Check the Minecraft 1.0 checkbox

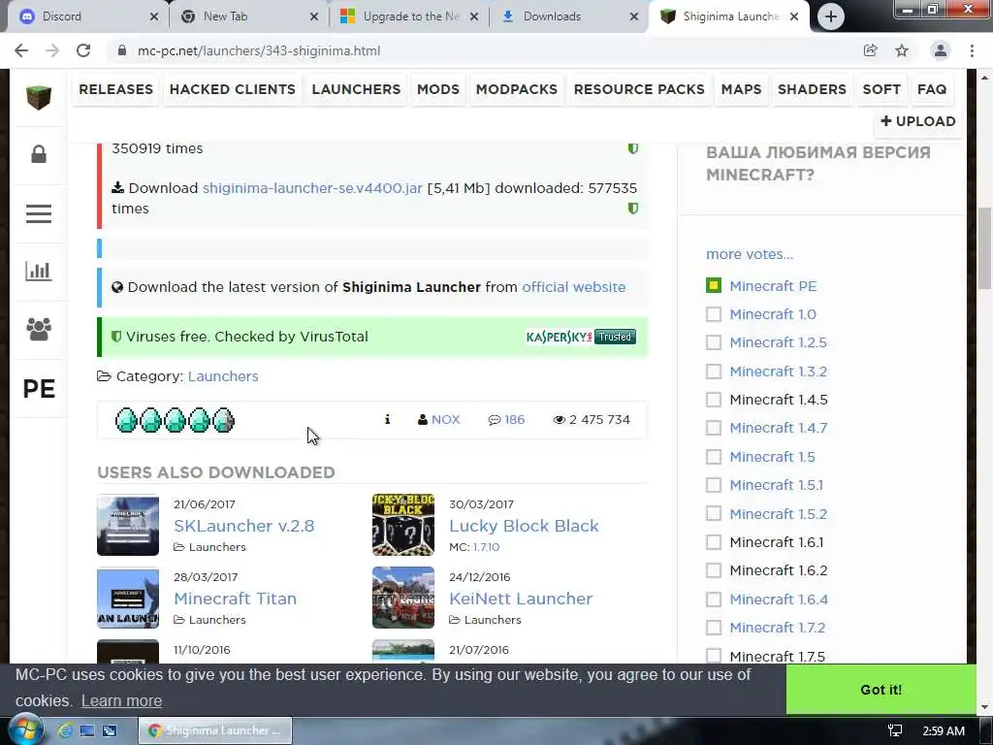[713, 314]
